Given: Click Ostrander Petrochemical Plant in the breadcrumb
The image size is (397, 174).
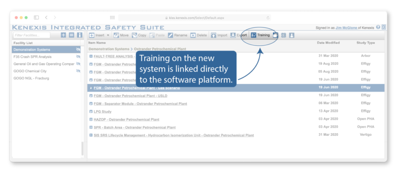Looking at the screenshot, I should (160, 49).
